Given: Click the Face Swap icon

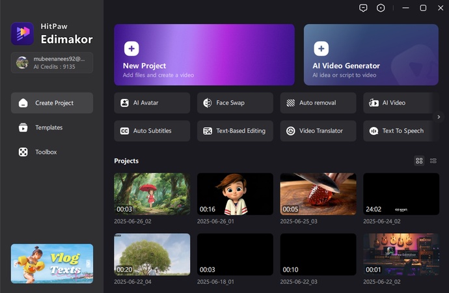Looking at the screenshot, I should point(208,102).
